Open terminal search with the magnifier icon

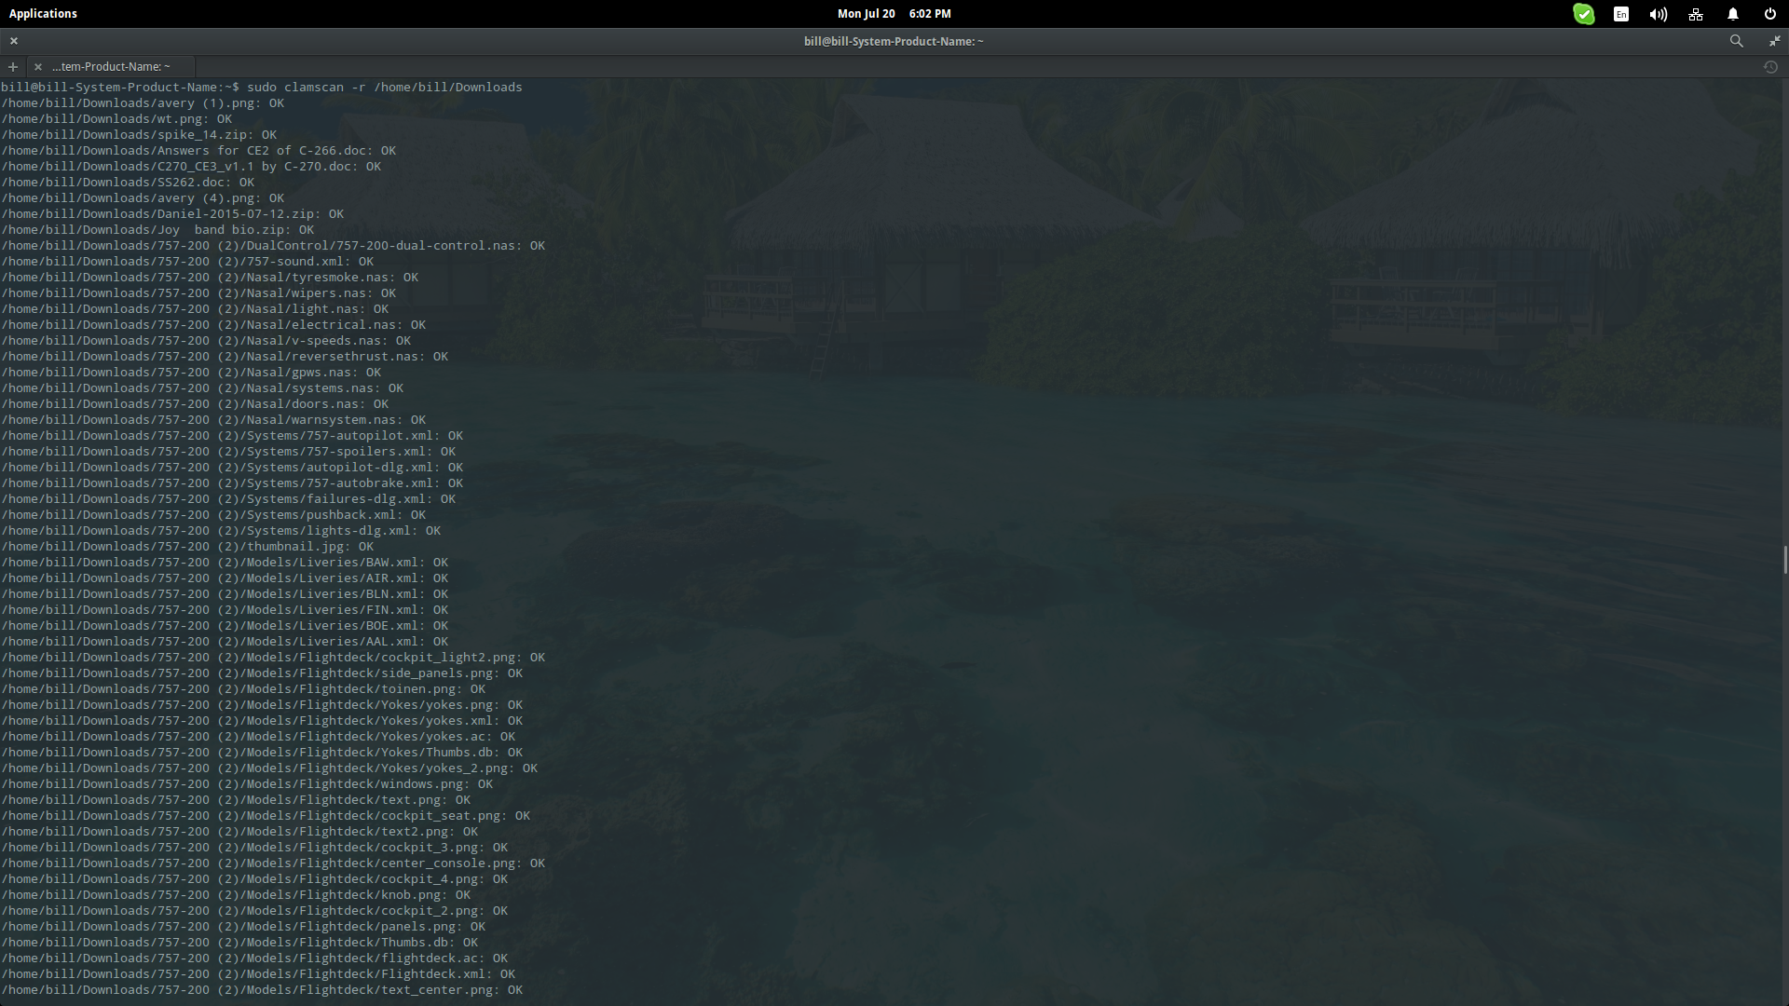click(1736, 41)
